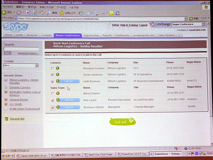This screenshot has height=160, width=213.
Task: Click the Skype logo
Action: (15, 27)
